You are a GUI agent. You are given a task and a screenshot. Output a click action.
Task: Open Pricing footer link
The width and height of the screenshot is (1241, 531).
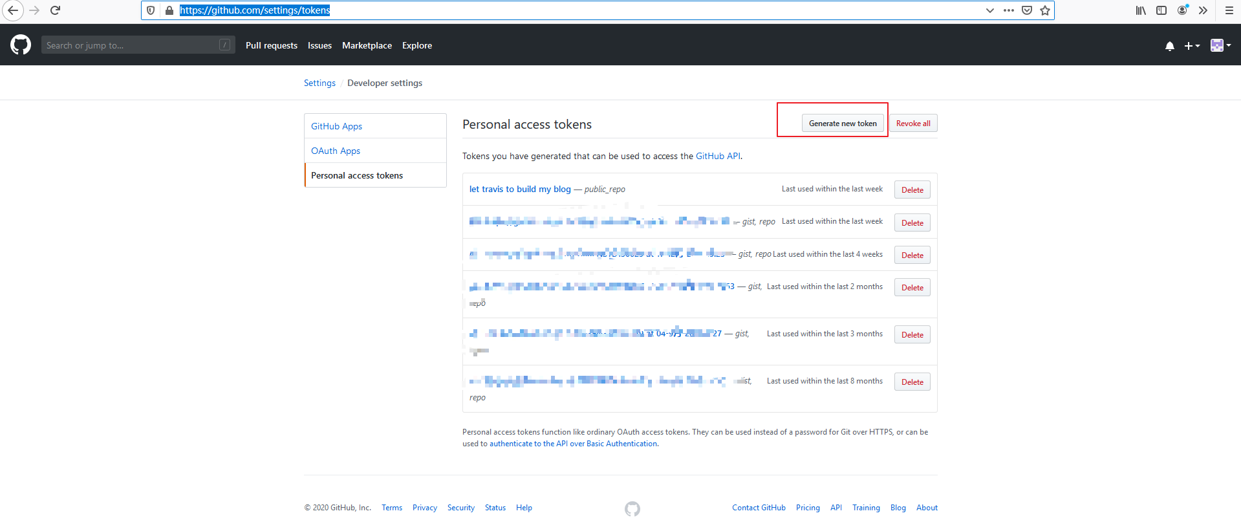click(808, 508)
